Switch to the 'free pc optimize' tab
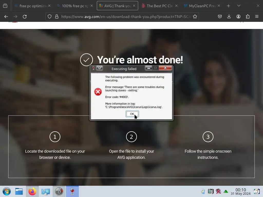Screen dimensions: 263x197 pyautogui.click(x=33, y=6)
